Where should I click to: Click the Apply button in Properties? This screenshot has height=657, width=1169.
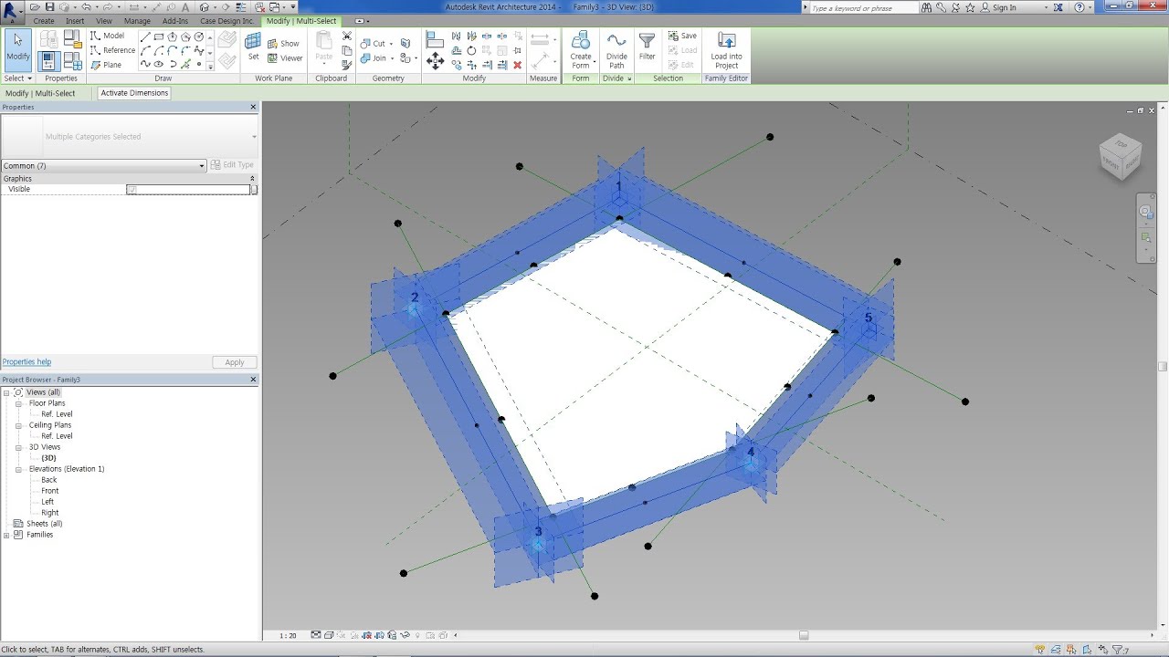[x=235, y=362]
